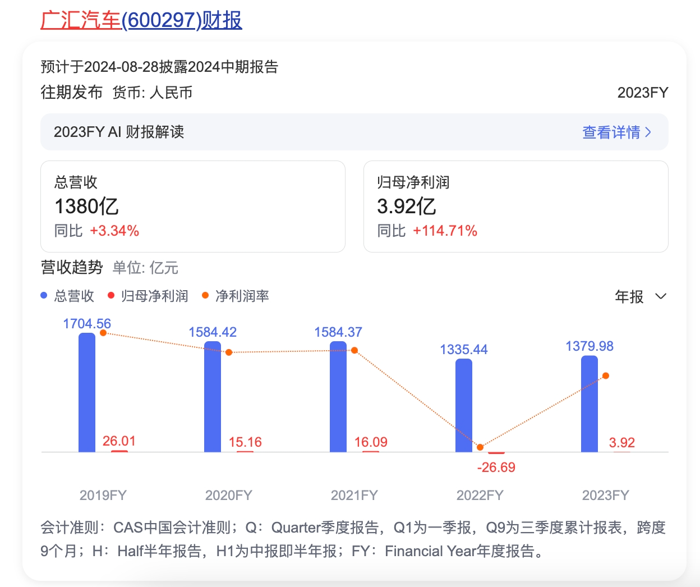Screen dimensions: 700x587
Task: Click the -26.69 net profit value
Action: pos(496,467)
